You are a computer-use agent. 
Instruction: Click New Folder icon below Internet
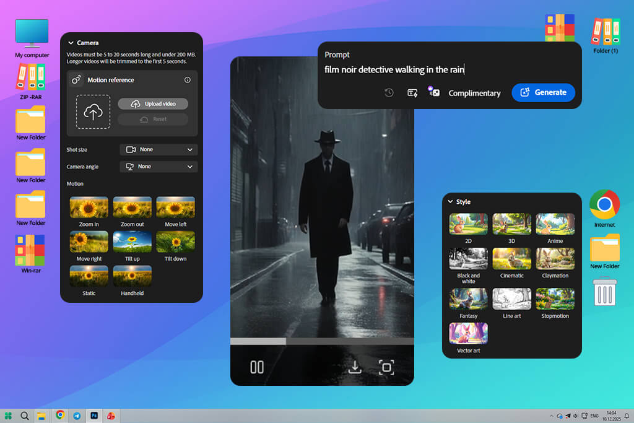click(604, 248)
